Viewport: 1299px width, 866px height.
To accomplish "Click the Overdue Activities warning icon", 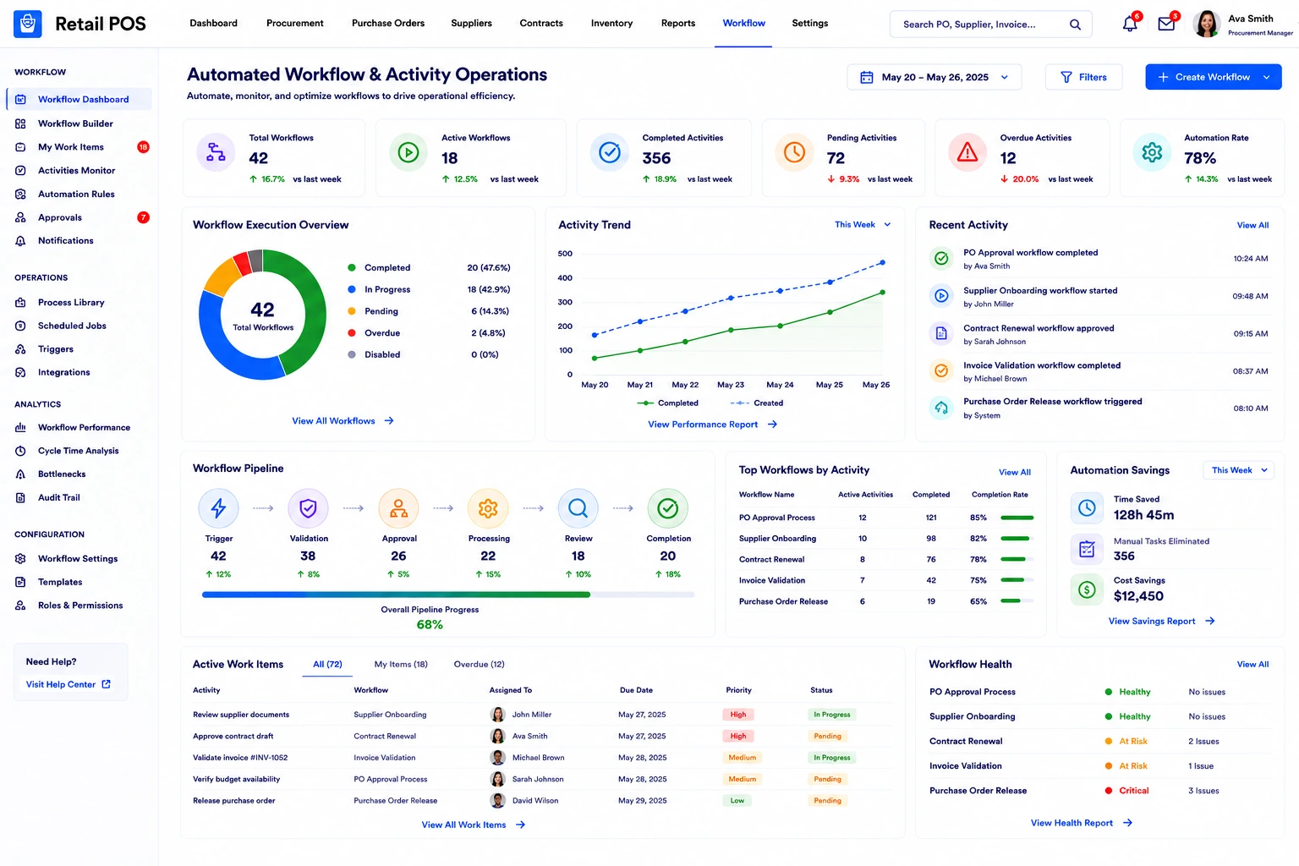I will click(x=967, y=153).
